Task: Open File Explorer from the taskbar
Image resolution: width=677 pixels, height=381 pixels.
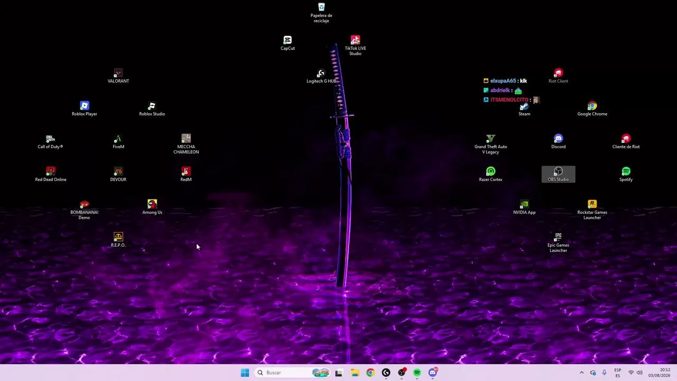Action: pos(354,373)
